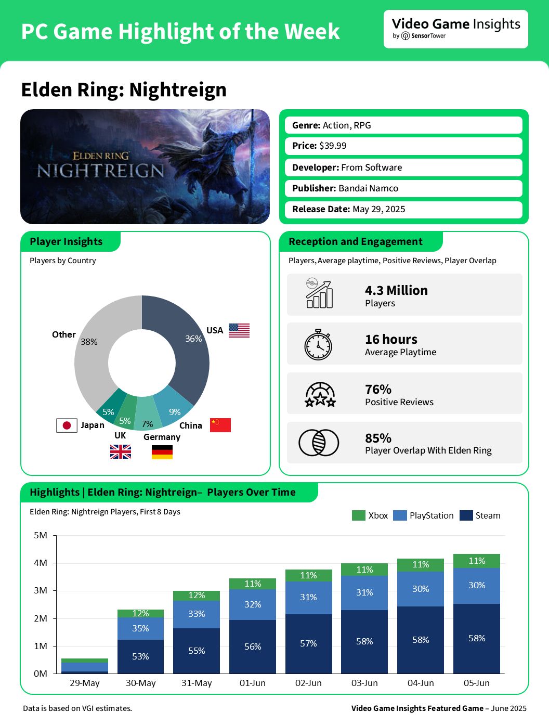Click the Release Date: May 29, 2025 field
549x724 pixels.
tap(403, 209)
